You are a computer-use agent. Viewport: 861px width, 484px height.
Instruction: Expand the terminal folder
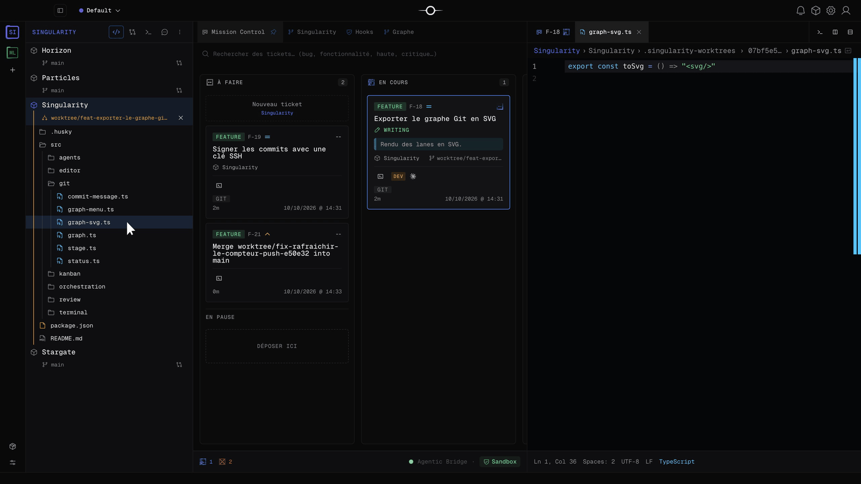pos(109,312)
